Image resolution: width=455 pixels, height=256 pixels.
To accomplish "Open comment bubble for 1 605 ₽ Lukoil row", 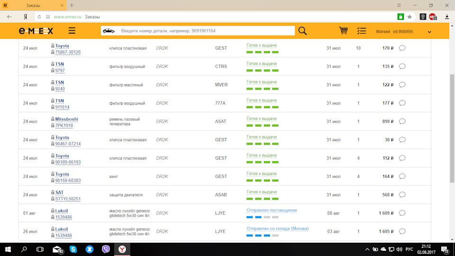I will [x=402, y=231].
